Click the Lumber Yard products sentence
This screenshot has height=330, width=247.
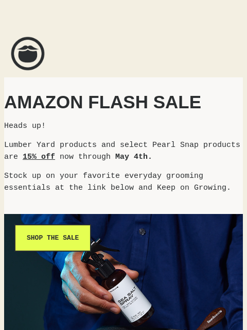(122, 151)
